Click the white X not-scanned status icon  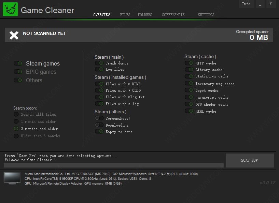14,35
